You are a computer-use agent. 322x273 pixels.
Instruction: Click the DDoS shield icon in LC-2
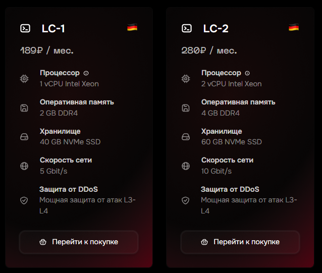coord(185,200)
